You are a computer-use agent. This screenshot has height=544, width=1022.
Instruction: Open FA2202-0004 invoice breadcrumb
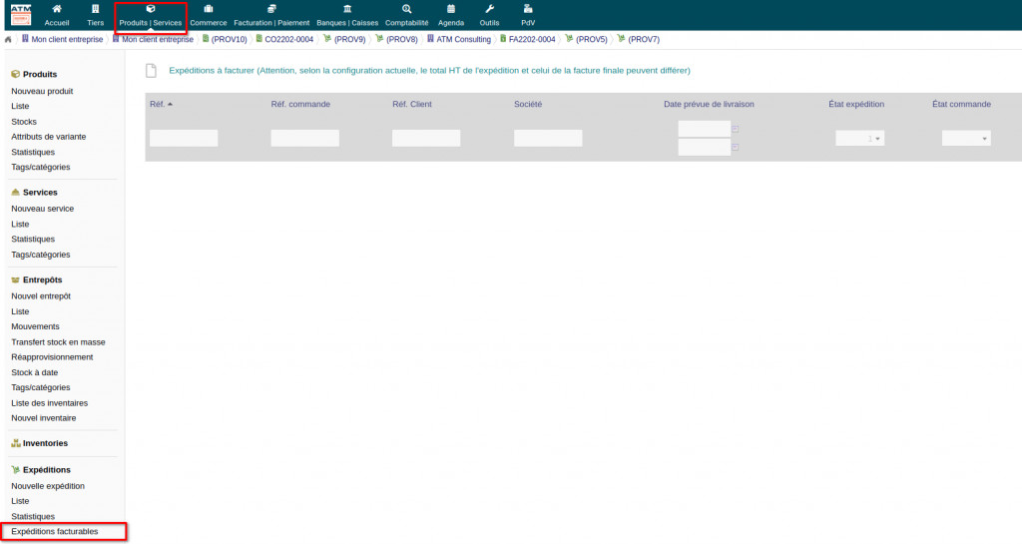pyautogui.click(x=528, y=40)
